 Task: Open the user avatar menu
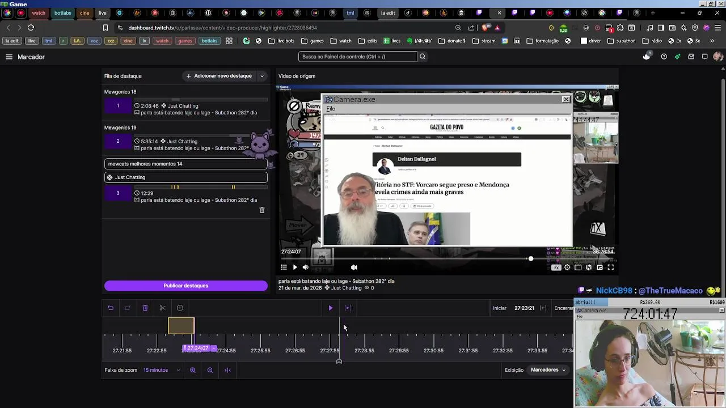(x=718, y=57)
